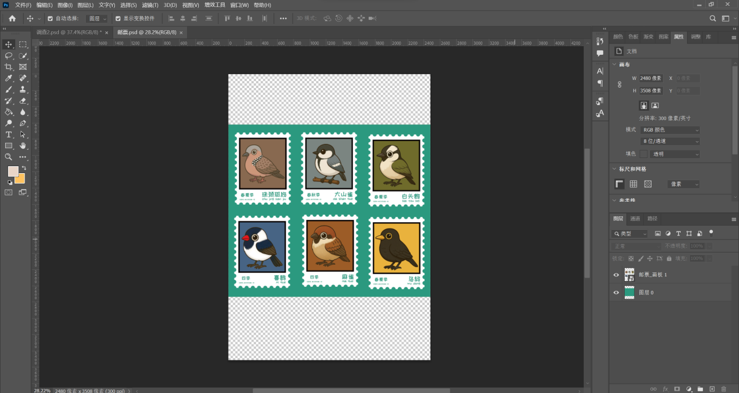Open the 像素 units dropdown
The image size is (739, 393).
pyautogui.click(x=683, y=184)
